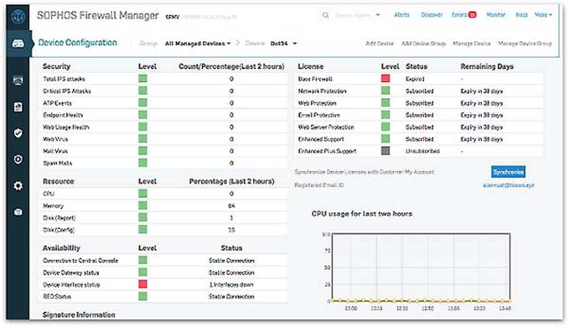
Task: Open the Device Configuration sidebar icon
Action: (18, 44)
